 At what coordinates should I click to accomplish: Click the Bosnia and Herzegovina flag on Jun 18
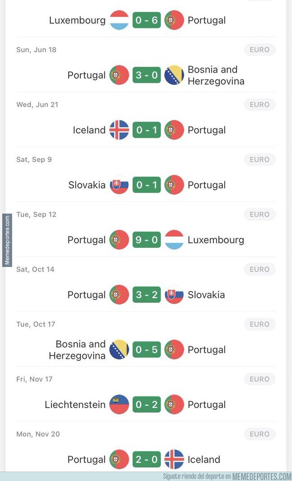pos(174,75)
